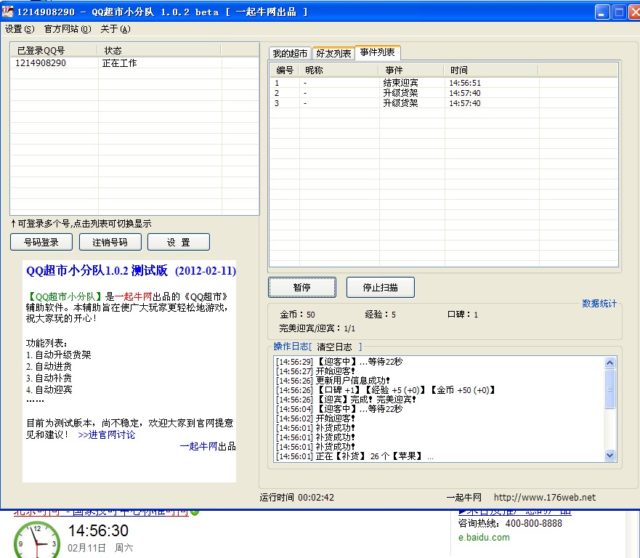Image resolution: width=640 pixels, height=558 pixels.
Task: Click 清空日志 to clear the log
Action: 334,347
